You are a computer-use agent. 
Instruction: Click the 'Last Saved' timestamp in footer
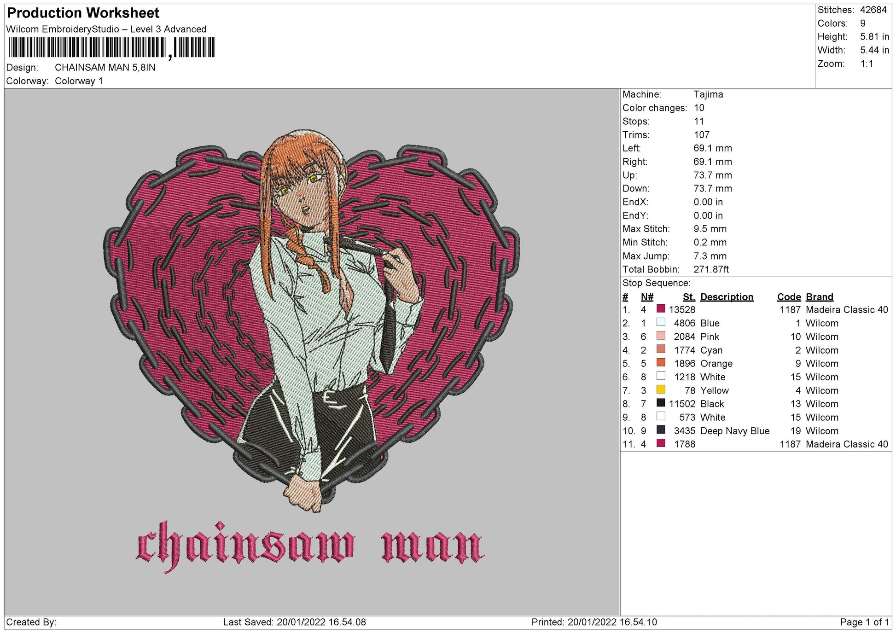[295, 622]
